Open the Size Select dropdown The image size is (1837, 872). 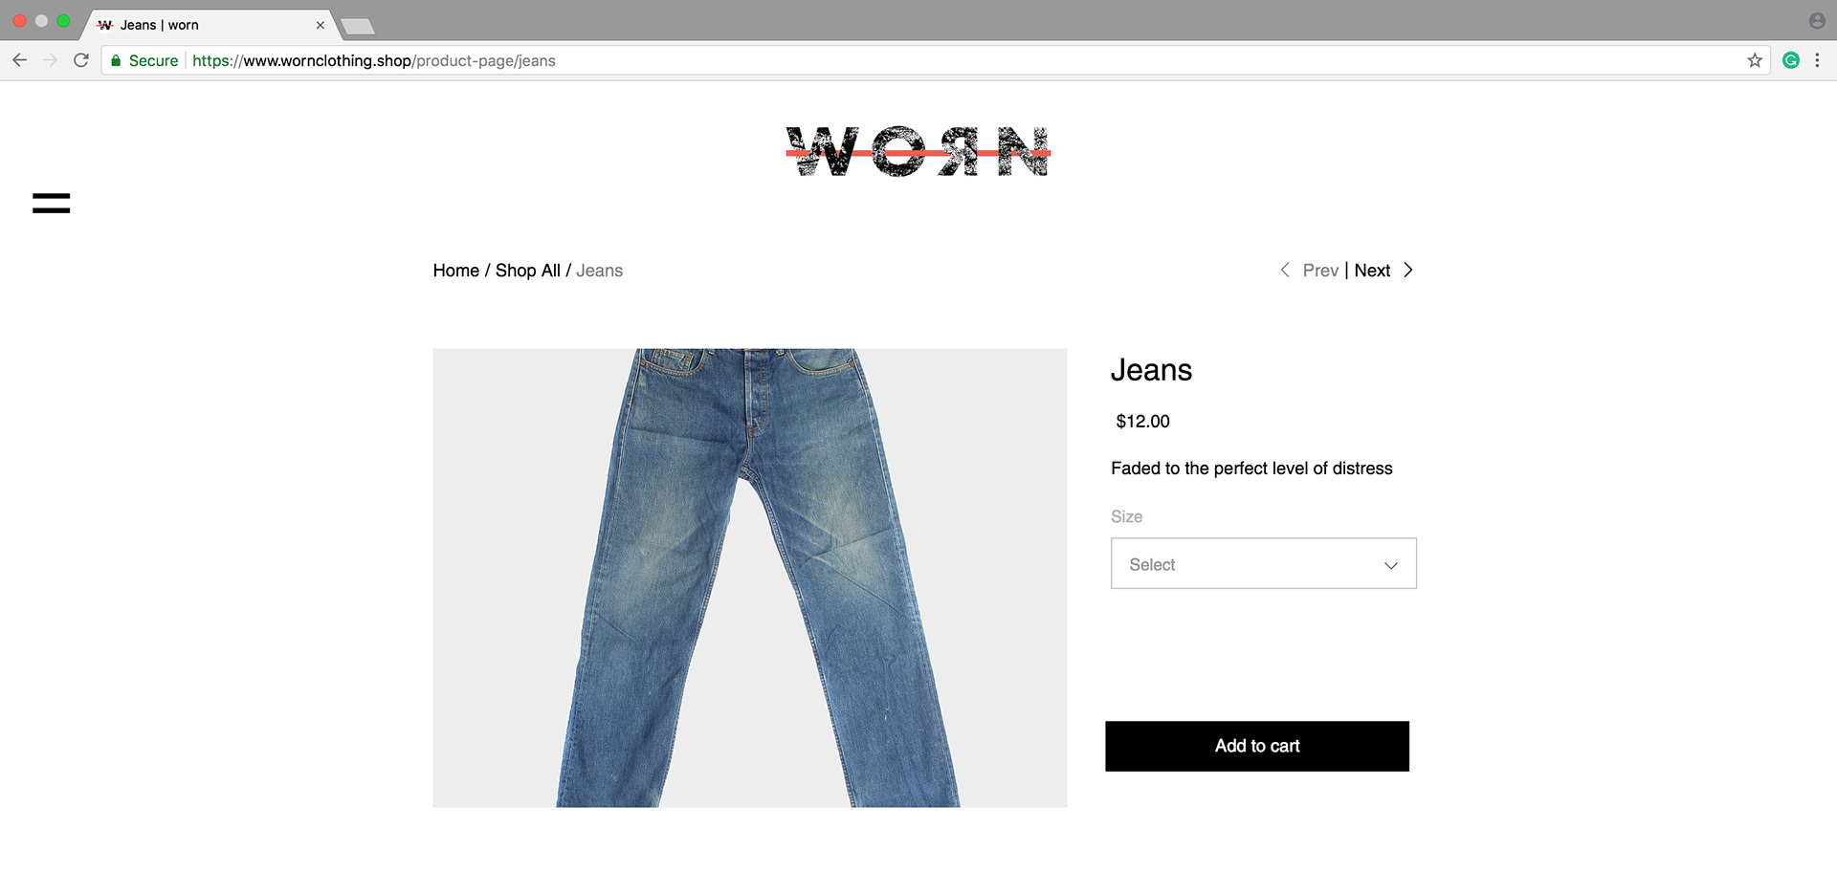1263,564
